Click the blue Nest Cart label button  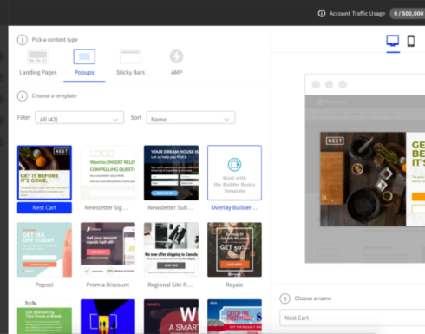[x=44, y=207]
